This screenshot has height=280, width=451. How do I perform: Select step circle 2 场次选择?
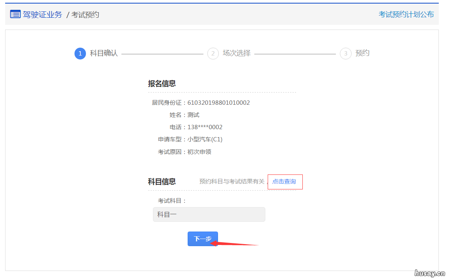point(213,54)
